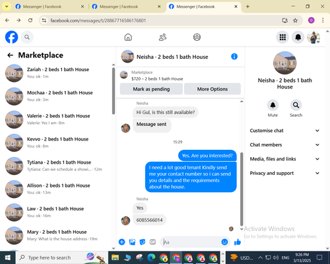Send a thumbs up like
The image size is (330, 264).
(238, 242)
